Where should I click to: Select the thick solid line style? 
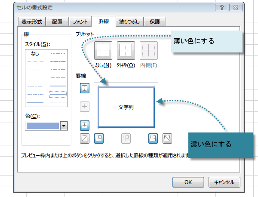58,94
